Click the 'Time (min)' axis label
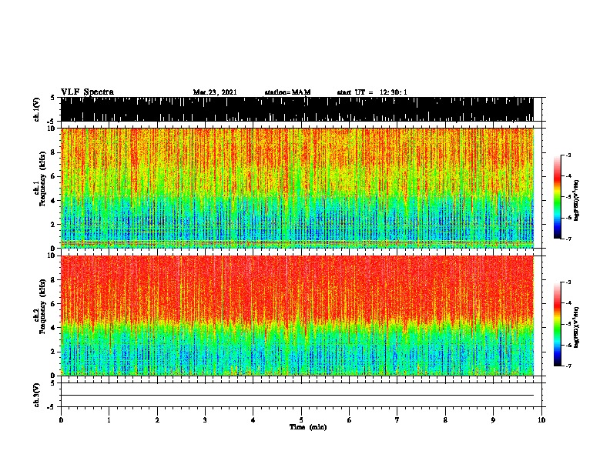This screenshot has height=471, width=610. point(308,427)
